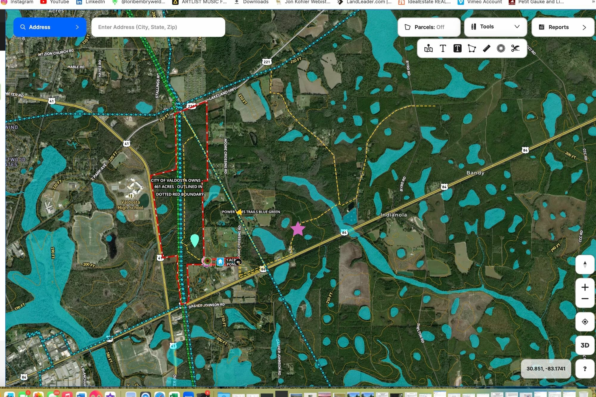Choose the polygon drawing tool
The width and height of the screenshot is (596, 397).
pyautogui.click(x=472, y=48)
